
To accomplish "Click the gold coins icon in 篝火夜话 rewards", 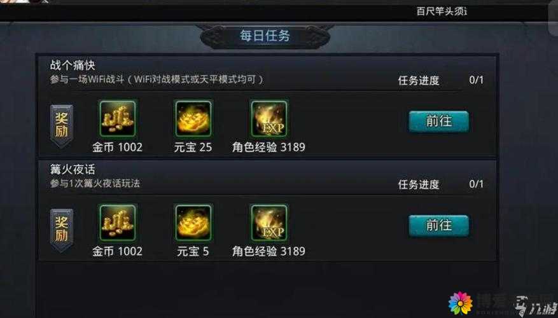I will point(118,223).
